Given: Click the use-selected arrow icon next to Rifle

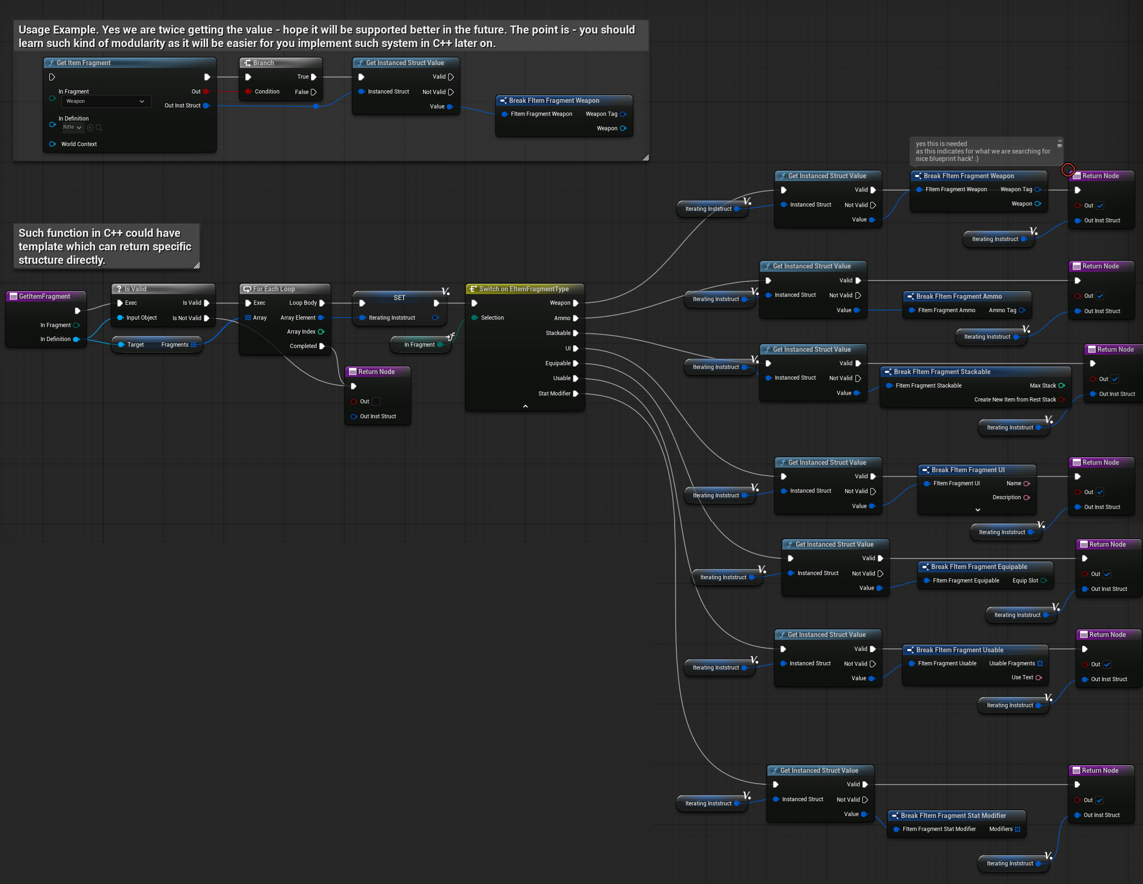Looking at the screenshot, I should (90, 127).
